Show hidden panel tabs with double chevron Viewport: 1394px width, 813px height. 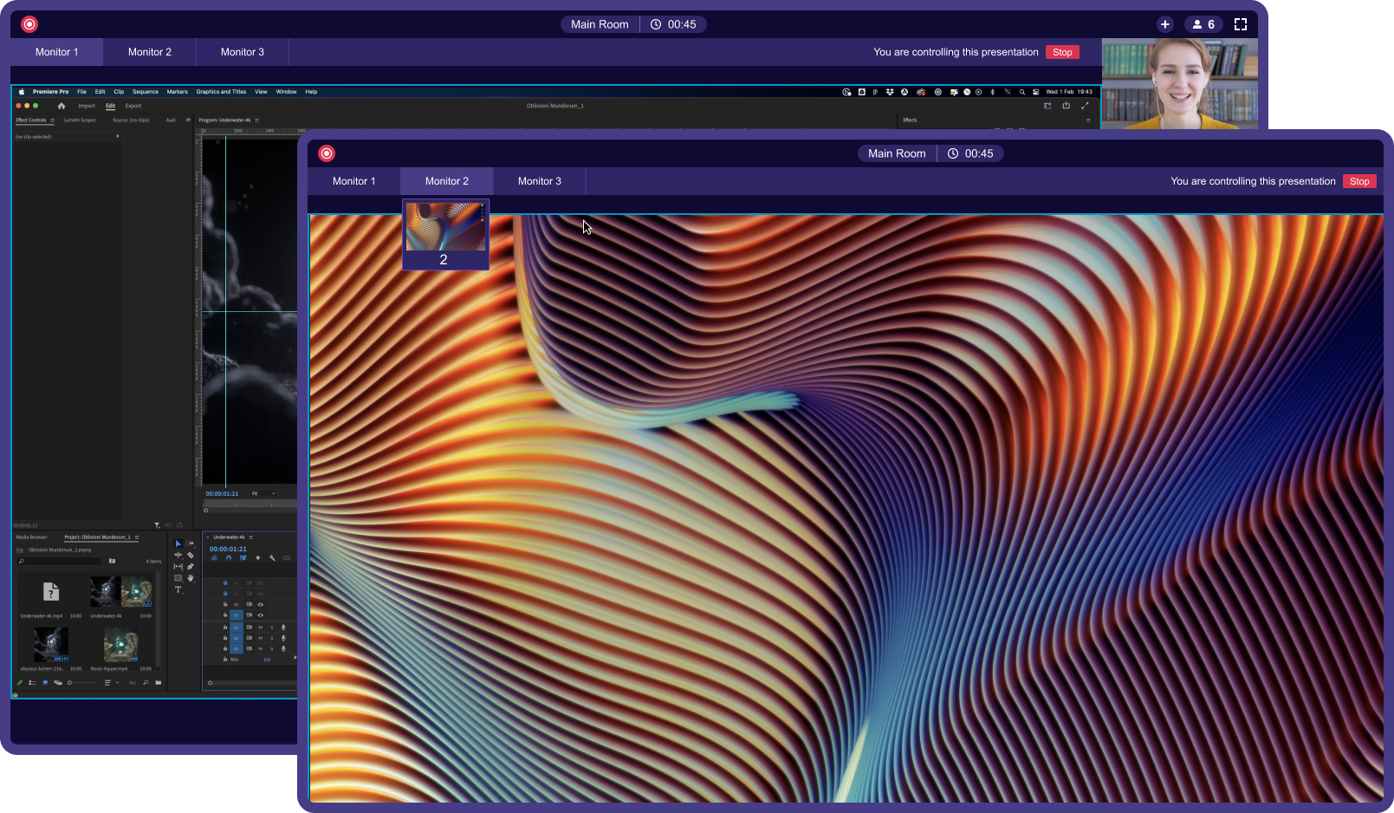(188, 120)
